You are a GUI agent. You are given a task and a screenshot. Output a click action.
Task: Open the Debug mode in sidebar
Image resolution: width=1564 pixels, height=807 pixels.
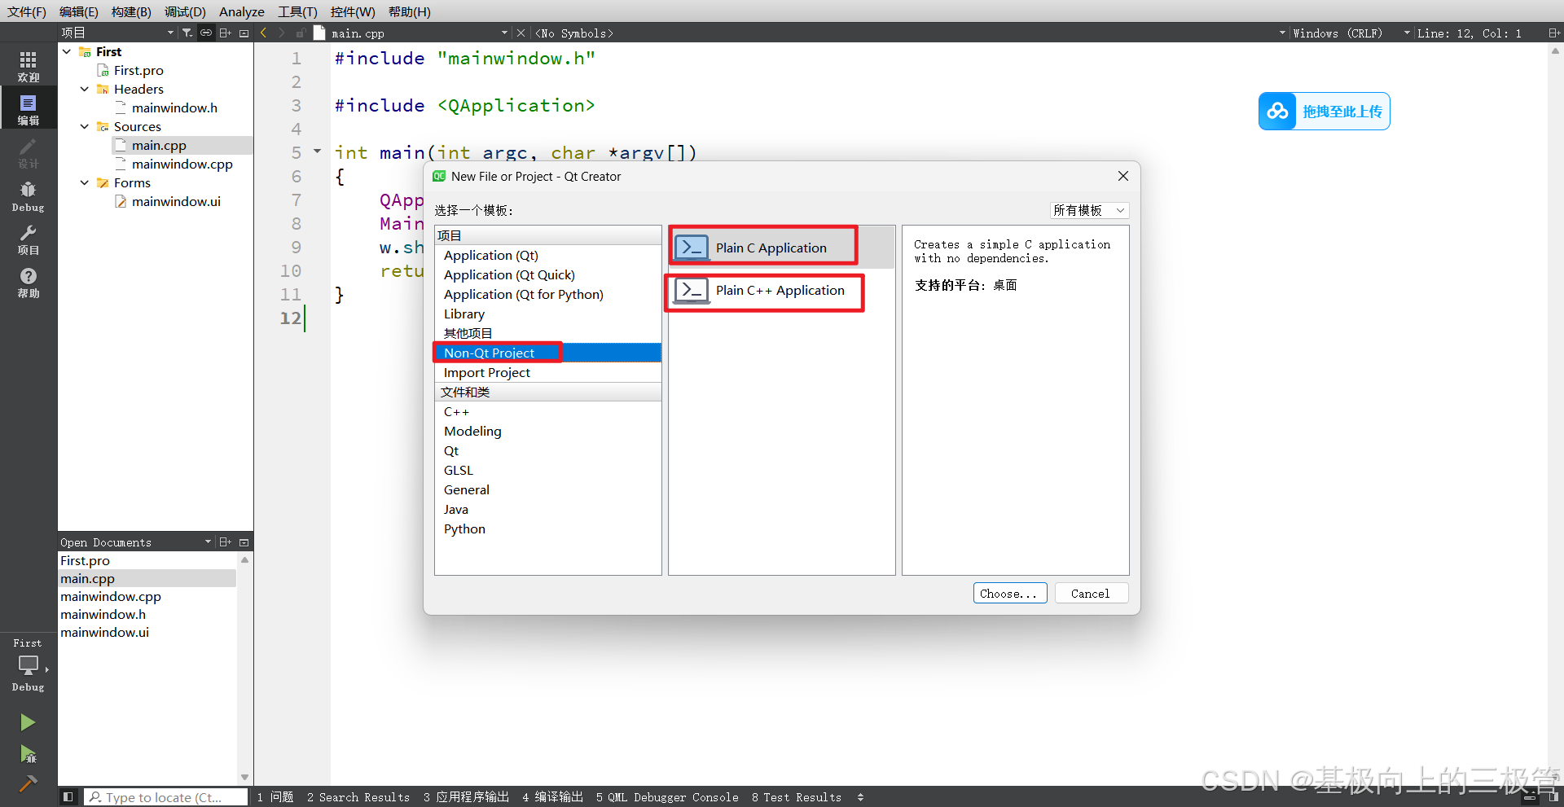(x=28, y=196)
